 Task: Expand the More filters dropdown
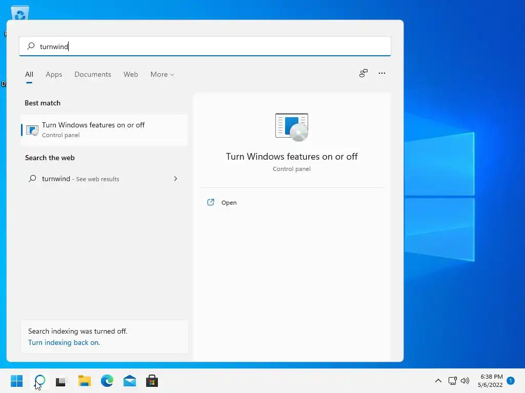pyautogui.click(x=163, y=74)
